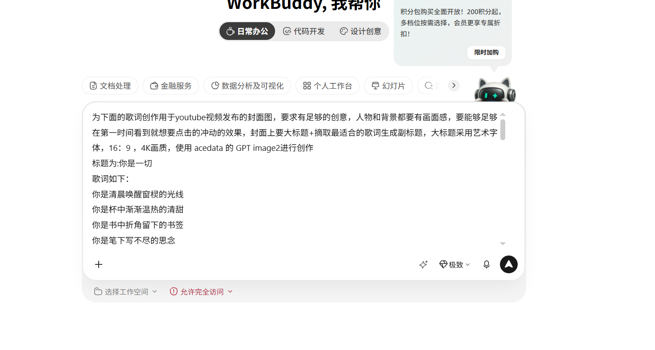Screen dimensions: 655x350
Task: Click the 限时加购 button
Action: (486, 52)
